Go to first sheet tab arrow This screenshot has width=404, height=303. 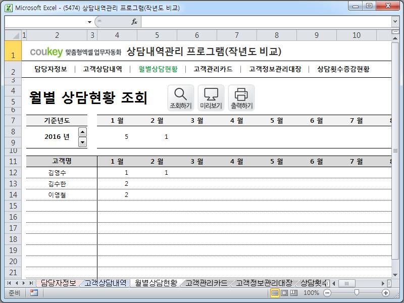click(x=9, y=283)
